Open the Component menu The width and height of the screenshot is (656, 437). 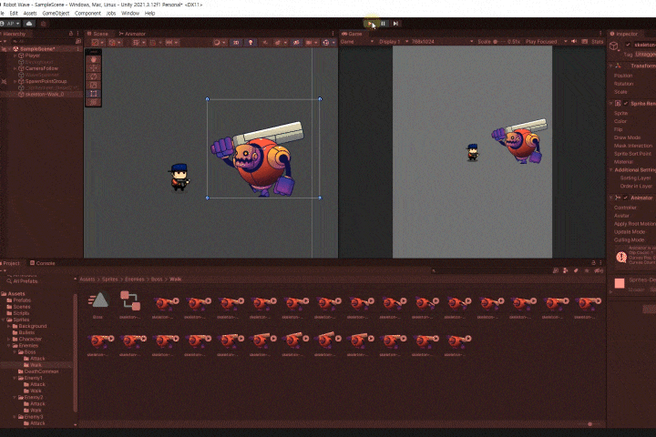(x=87, y=14)
